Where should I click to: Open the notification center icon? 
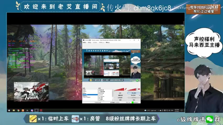182,110
